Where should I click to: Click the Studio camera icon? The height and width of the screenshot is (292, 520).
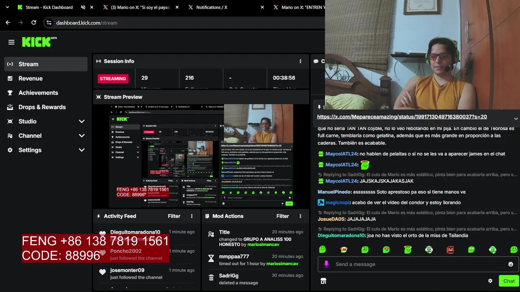point(10,121)
